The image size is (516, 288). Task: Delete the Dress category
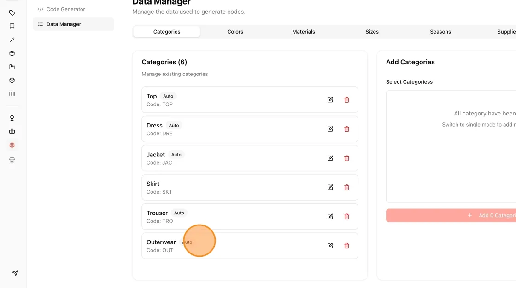click(346, 129)
